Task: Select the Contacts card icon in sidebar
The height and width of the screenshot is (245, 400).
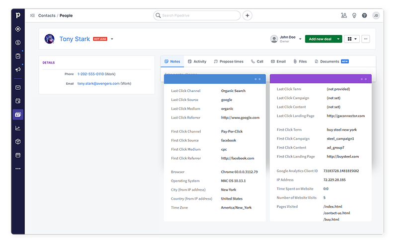Action: [18, 115]
